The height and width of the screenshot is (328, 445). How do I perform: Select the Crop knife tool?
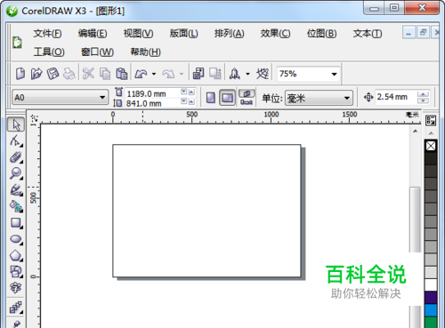pos(16,157)
